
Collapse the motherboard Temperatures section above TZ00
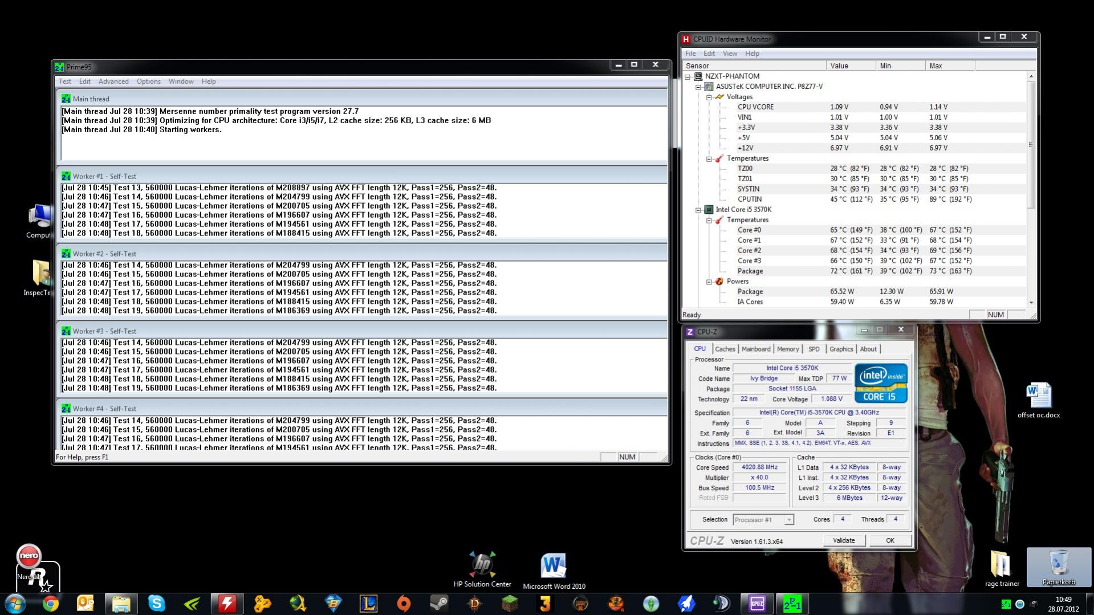pyautogui.click(x=709, y=159)
